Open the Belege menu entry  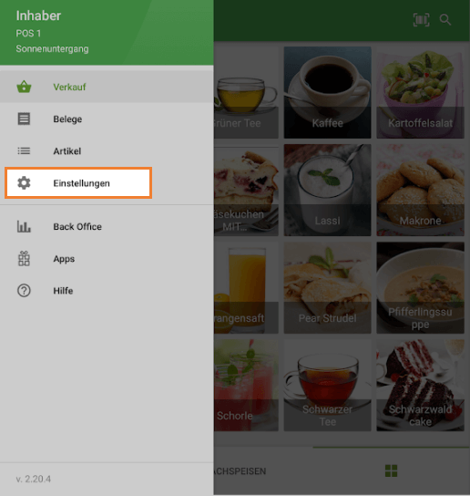[x=107, y=119]
